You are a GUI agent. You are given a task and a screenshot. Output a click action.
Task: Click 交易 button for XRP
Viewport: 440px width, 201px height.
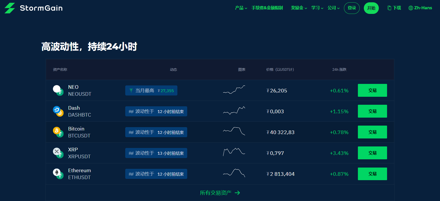click(372, 153)
